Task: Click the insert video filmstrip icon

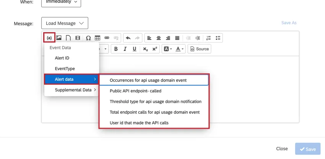Action: tap(78, 38)
